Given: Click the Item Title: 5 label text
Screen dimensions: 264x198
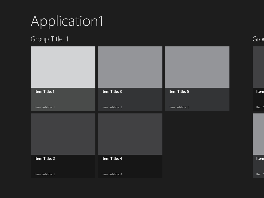Looking at the screenshot, I should [x=178, y=92].
